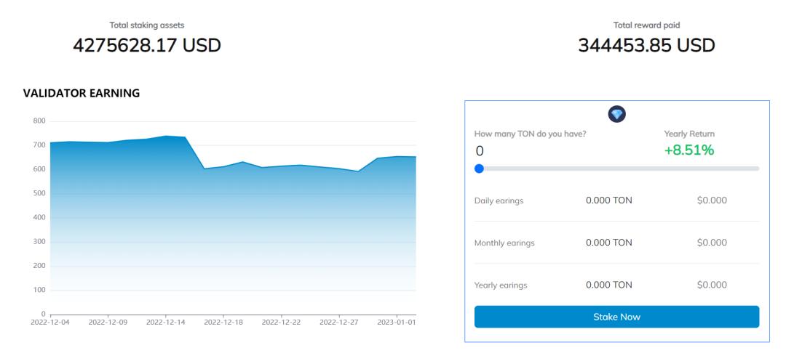Click the 2022-12-14 chart axis date
This screenshot has height=353, width=786.
tap(166, 322)
